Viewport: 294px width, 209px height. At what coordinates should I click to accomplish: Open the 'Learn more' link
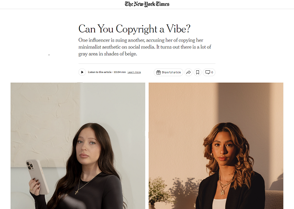pyautogui.click(x=134, y=72)
